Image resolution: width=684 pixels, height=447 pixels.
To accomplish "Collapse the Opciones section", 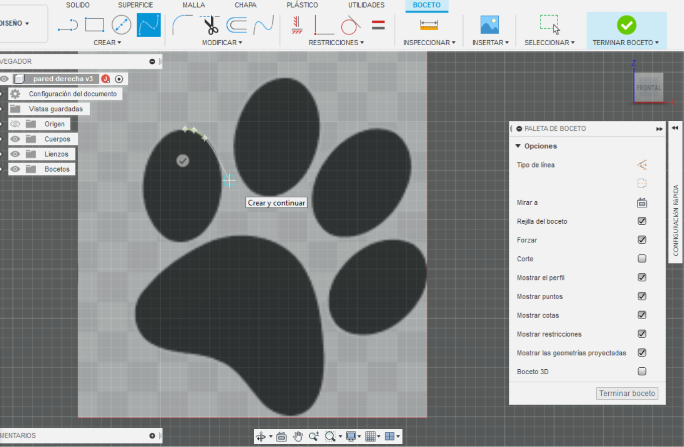I will [518, 146].
